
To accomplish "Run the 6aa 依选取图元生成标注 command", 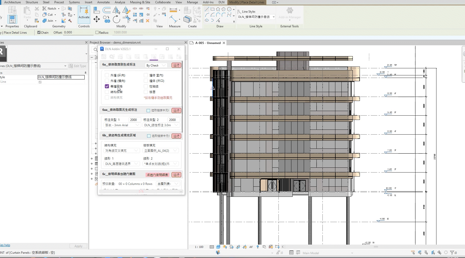I will point(176,111).
